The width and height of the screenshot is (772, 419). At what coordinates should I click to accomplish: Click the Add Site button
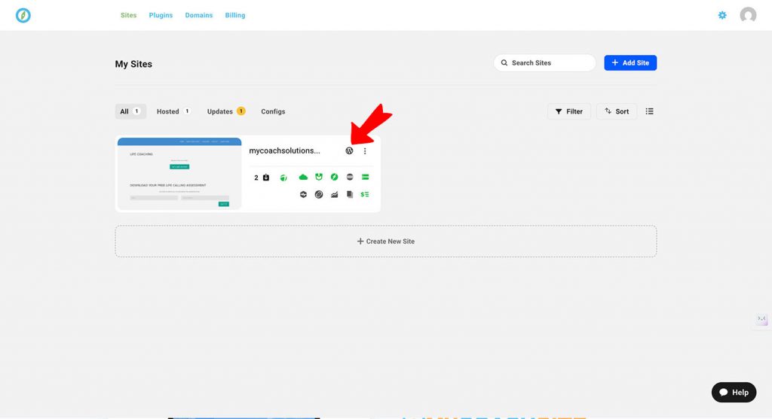coord(630,63)
